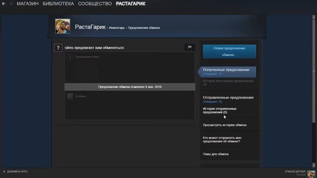Go back with the left arrow
317x178 pixels.
tap(3, 3)
